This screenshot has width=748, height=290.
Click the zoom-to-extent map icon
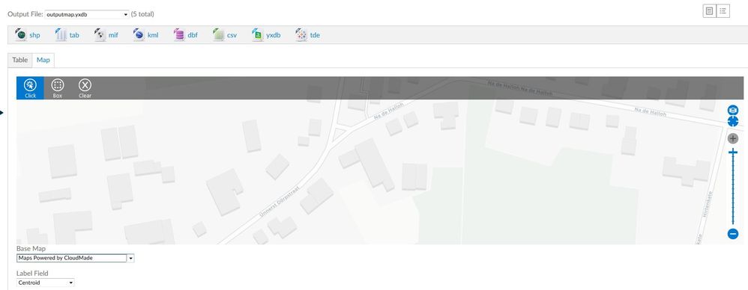[x=733, y=122]
